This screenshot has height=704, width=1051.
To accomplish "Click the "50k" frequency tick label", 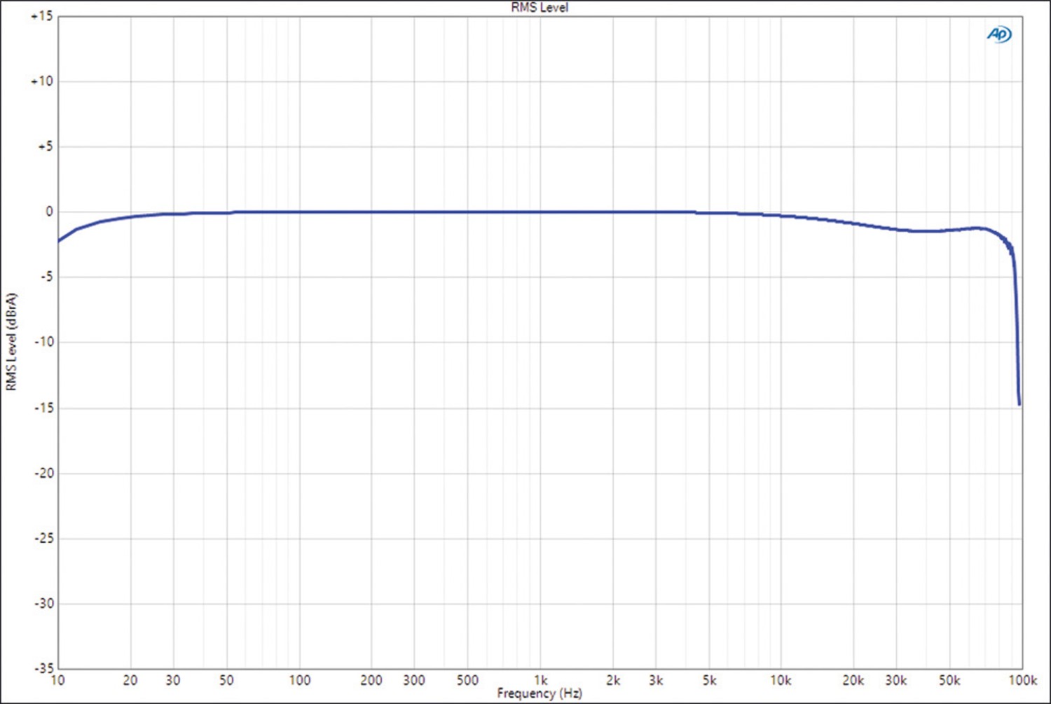I will pyautogui.click(x=949, y=680).
